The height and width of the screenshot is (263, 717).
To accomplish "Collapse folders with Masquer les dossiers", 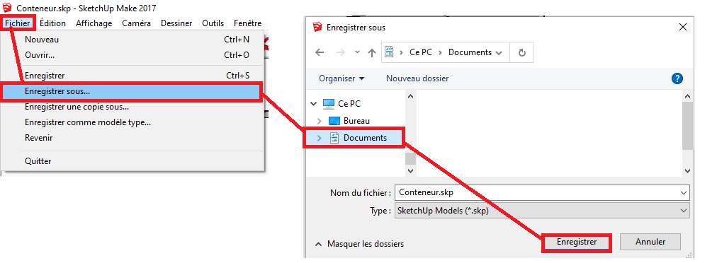I will pos(360,244).
